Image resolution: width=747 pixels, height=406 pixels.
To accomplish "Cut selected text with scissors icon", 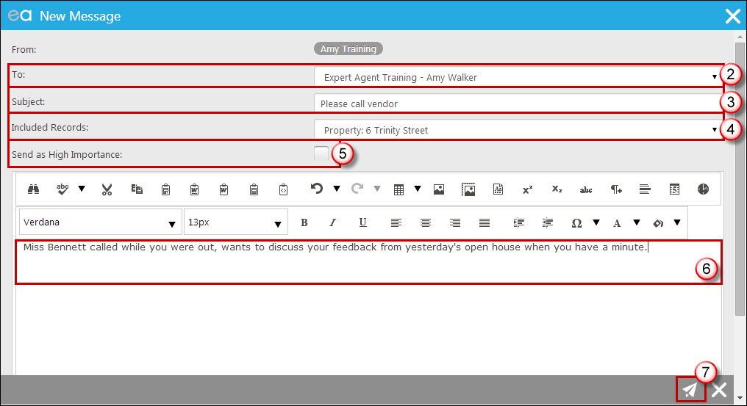I will click(x=107, y=189).
